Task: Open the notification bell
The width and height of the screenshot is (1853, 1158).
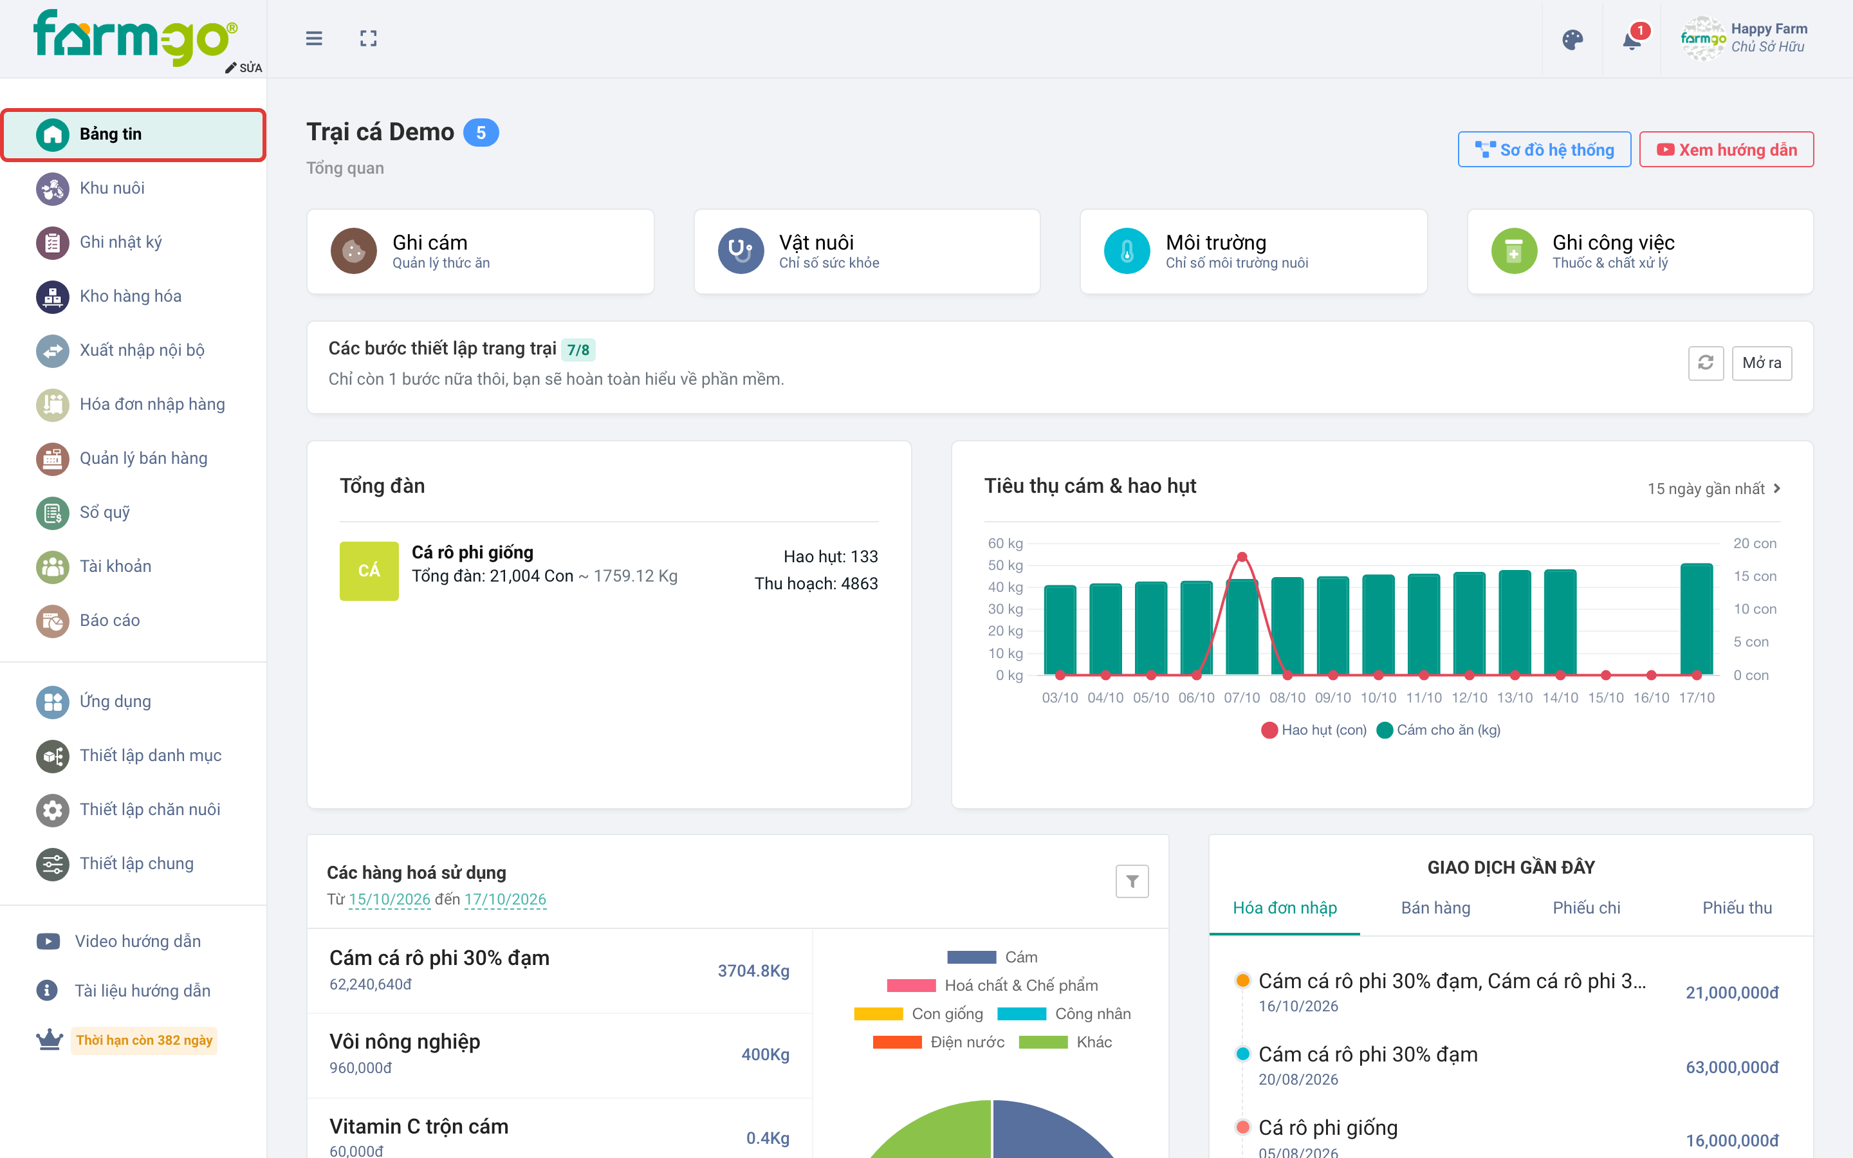Action: coord(1632,40)
